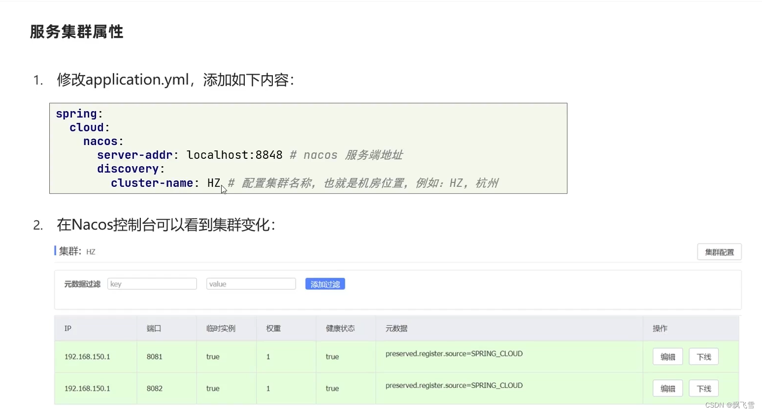Viewport: 762px width, 413px height.
Task: Click the 元数据过滤 label
Action: pyautogui.click(x=82, y=284)
